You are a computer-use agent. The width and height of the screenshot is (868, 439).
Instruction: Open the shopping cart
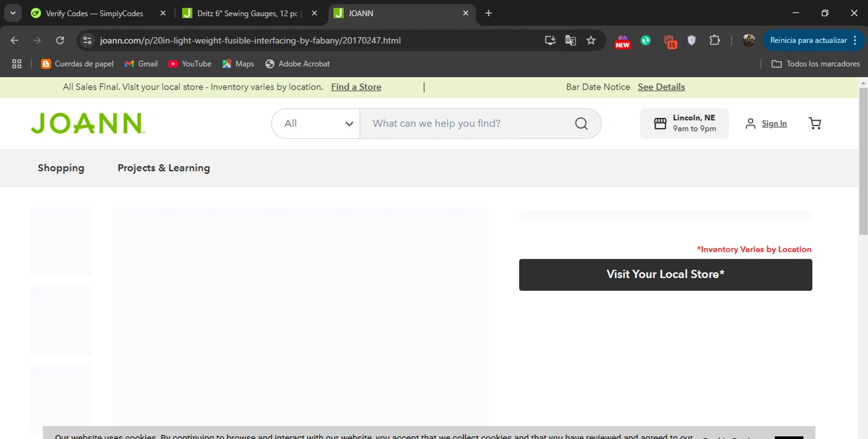point(815,123)
